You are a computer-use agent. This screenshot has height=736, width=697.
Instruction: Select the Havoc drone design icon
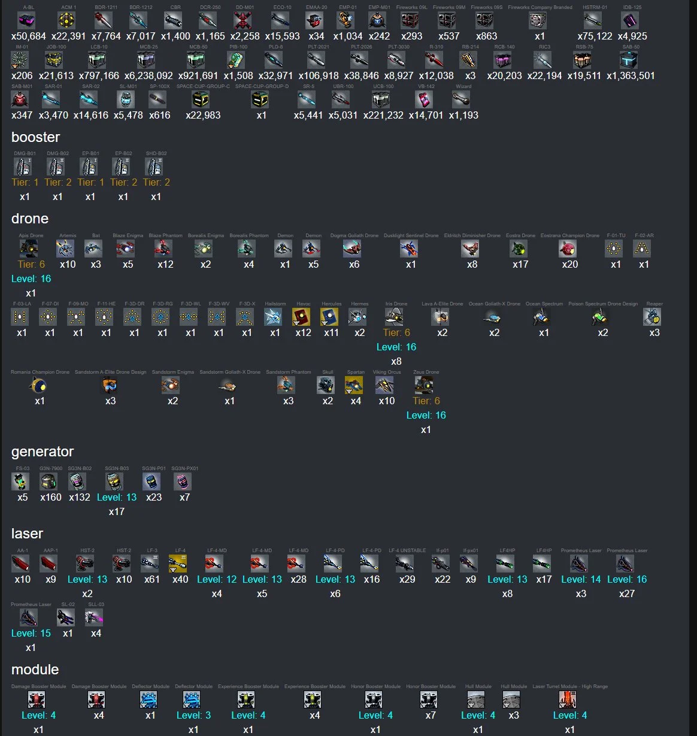coord(302,316)
